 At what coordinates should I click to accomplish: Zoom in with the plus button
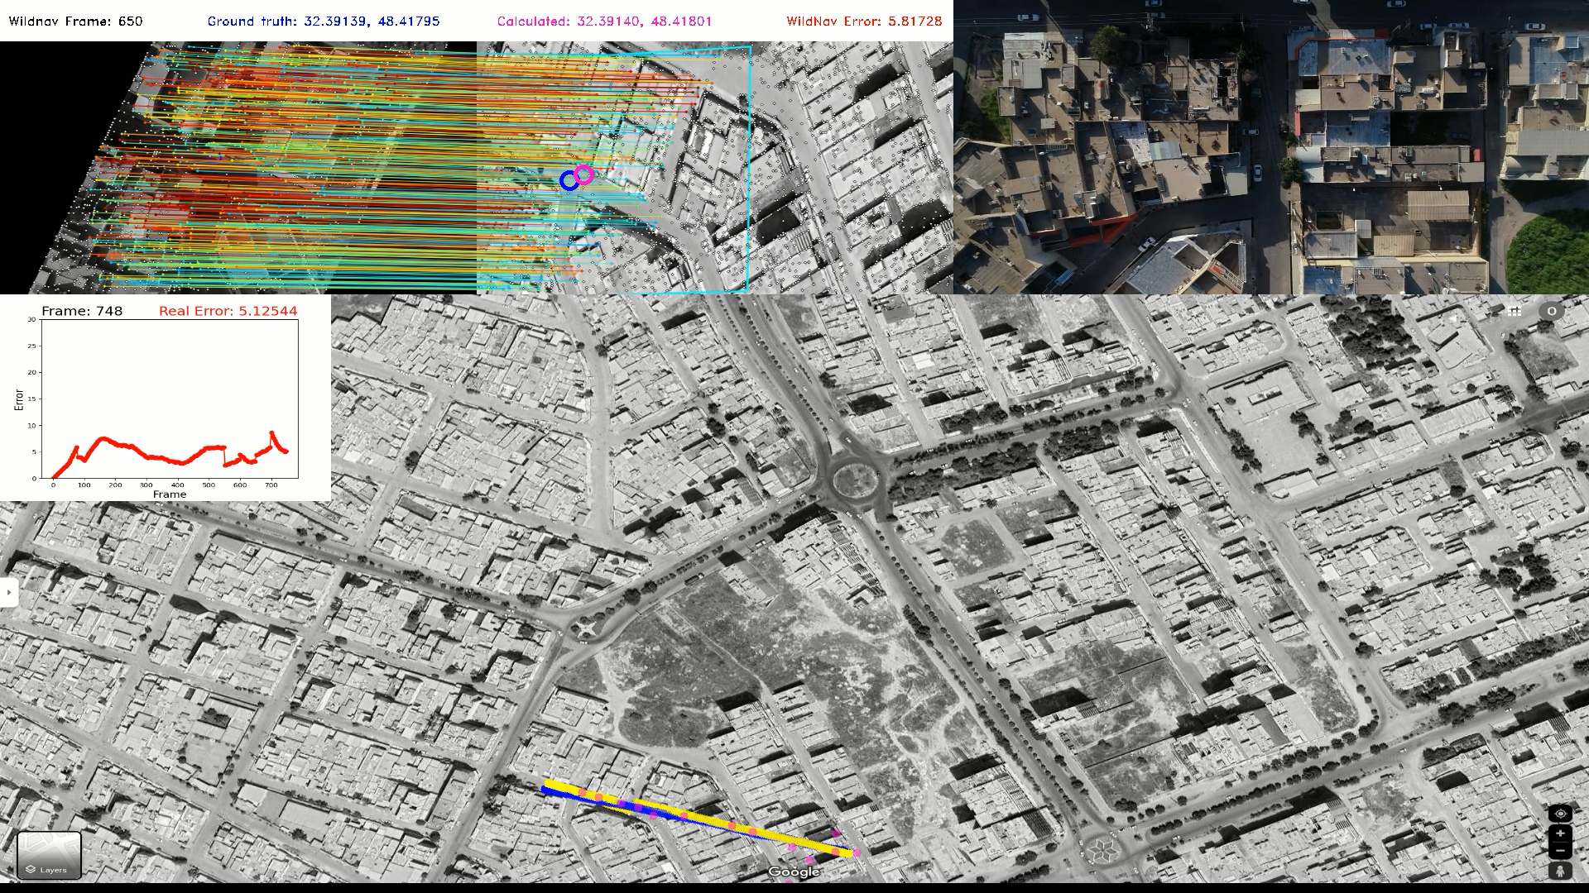coord(1560,833)
